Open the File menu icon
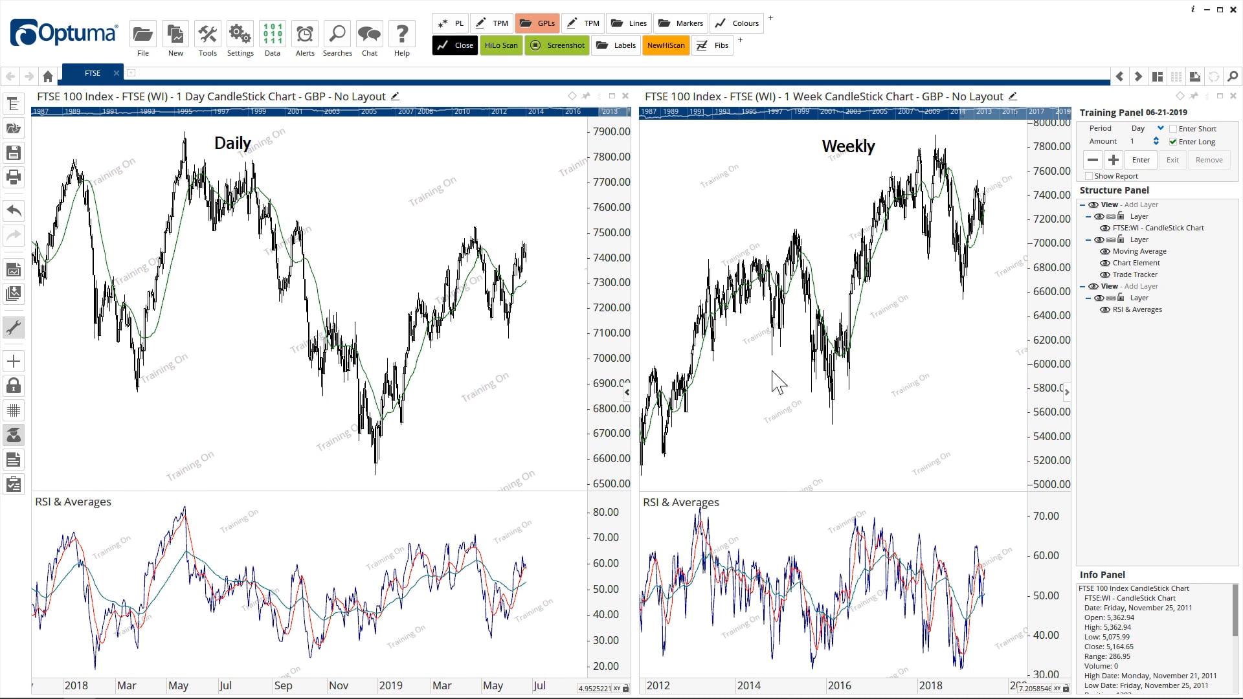 (142, 34)
